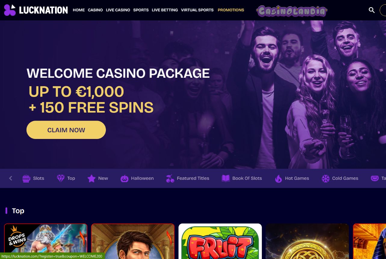
Task: Click the snowflake Cold Games icon
Action: (x=326, y=179)
